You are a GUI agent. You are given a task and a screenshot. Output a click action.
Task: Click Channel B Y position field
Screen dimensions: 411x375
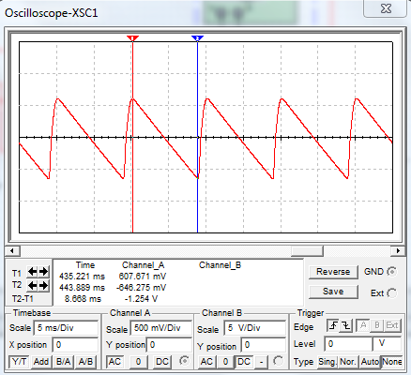264,345
